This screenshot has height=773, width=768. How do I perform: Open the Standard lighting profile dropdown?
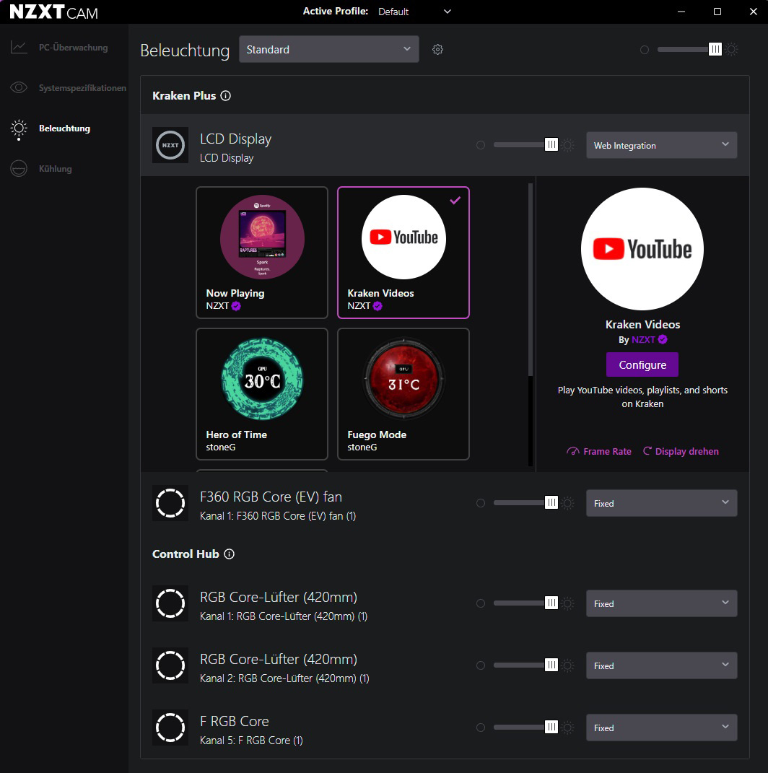click(x=329, y=49)
